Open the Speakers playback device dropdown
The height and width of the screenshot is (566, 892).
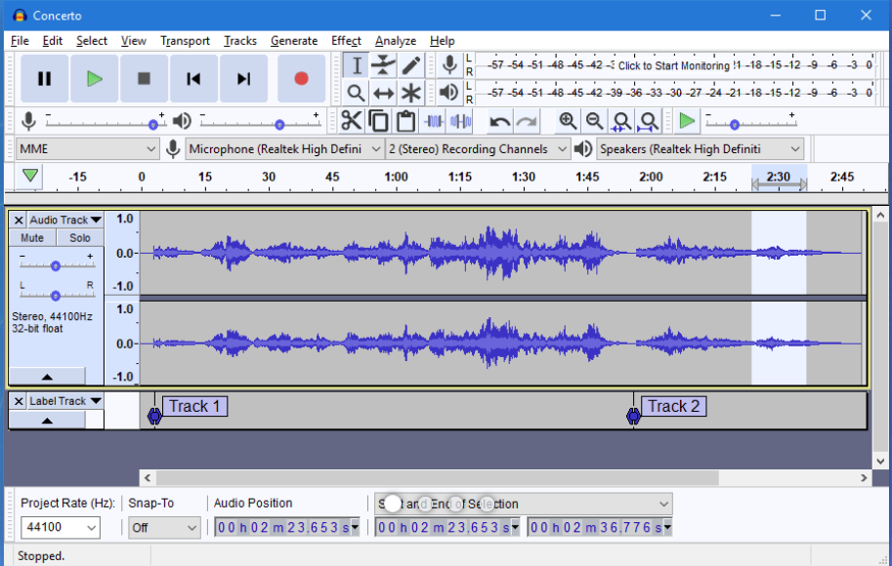coord(700,149)
